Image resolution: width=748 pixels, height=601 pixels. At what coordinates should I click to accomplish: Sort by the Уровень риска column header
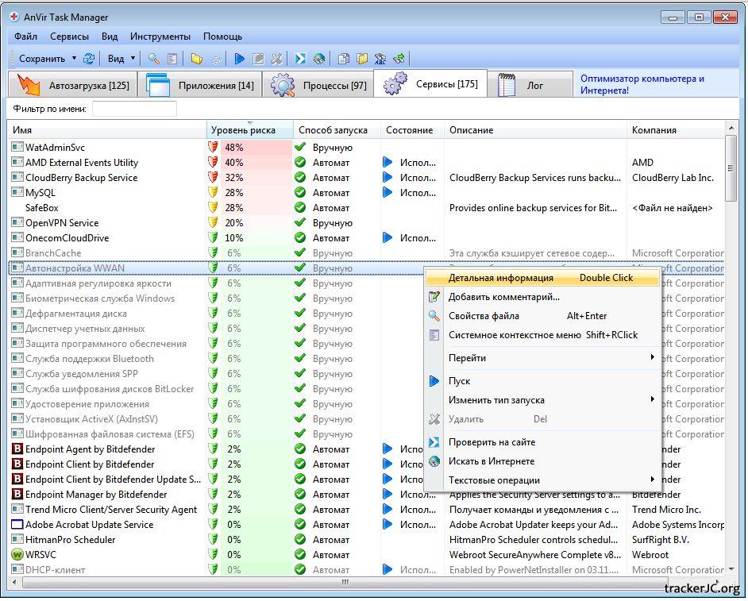coord(243,130)
